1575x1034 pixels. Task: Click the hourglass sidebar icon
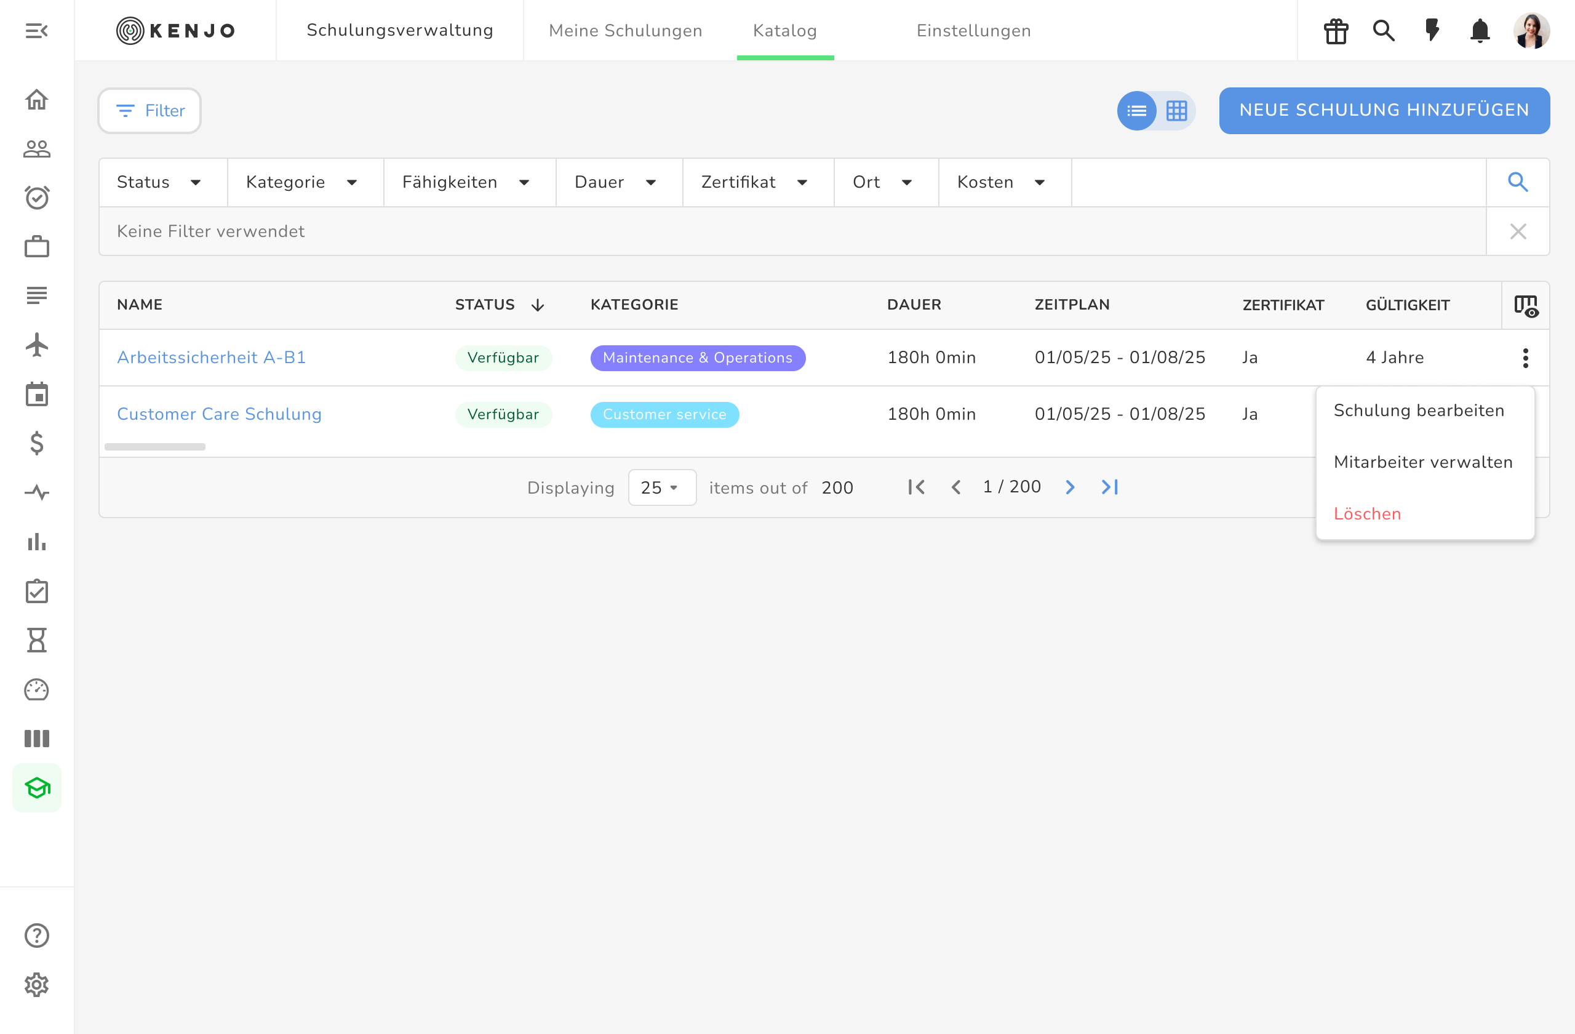tap(37, 640)
